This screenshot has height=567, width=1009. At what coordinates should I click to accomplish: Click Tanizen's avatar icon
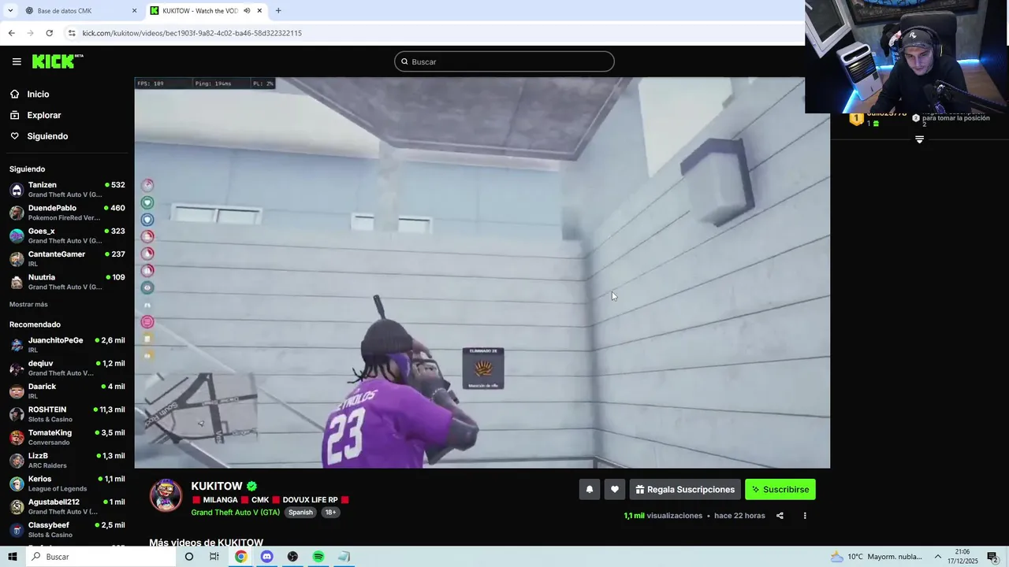pyautogui.click(x=17, y=190)
